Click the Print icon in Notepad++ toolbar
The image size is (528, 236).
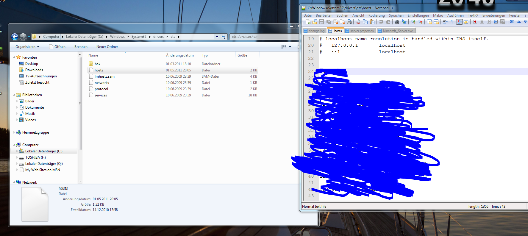(x=349, y=22)
